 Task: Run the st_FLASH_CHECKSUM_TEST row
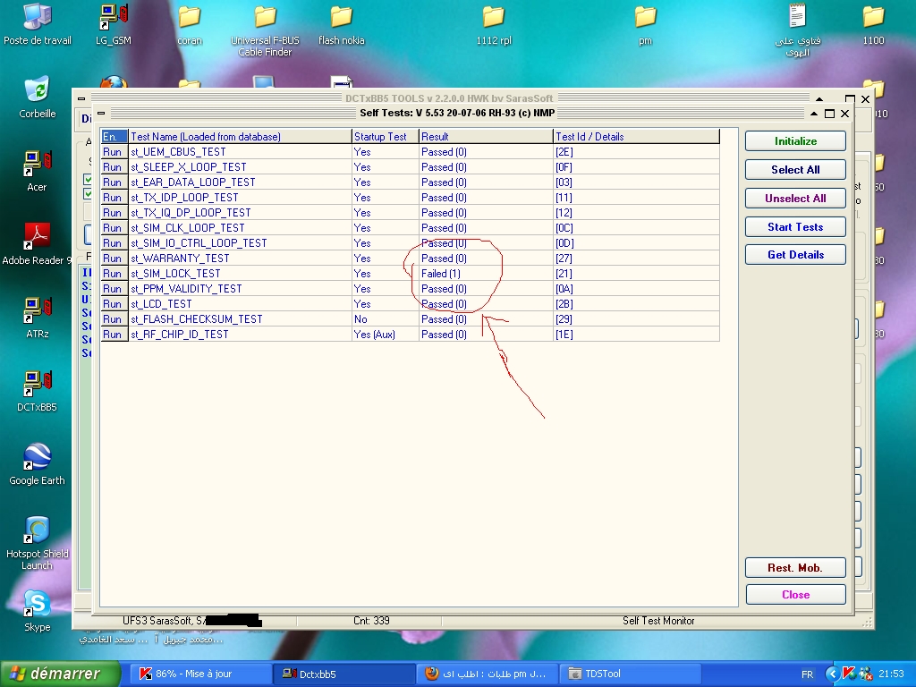[114, 319]
